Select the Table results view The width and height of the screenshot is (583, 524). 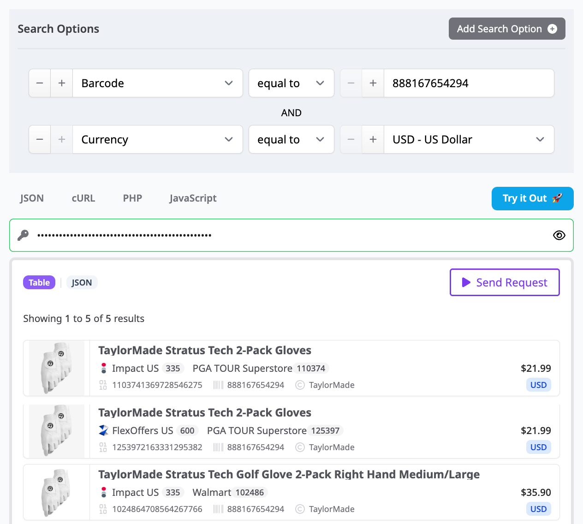pos(39,282)
